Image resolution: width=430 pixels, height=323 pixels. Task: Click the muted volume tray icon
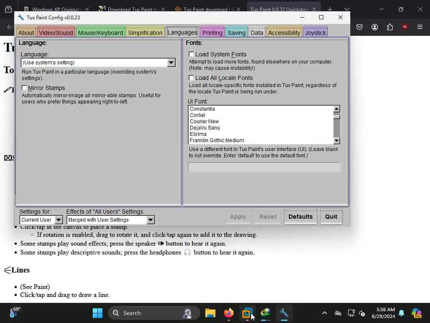click(x=362, y=313)
